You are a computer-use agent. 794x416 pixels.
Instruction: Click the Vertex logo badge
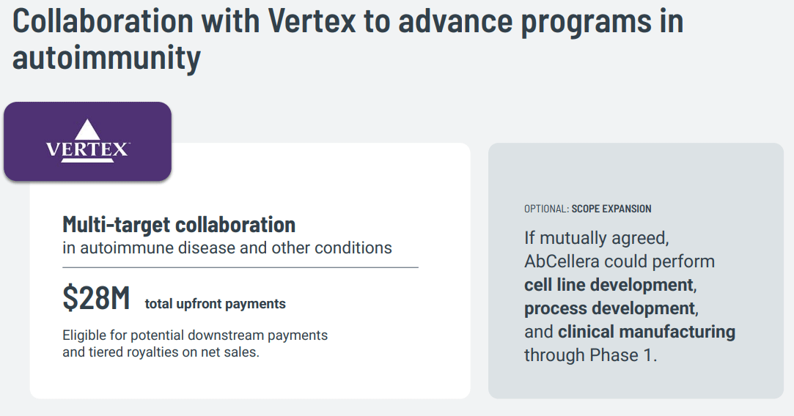pyautogui.click(x=87, y=141)
